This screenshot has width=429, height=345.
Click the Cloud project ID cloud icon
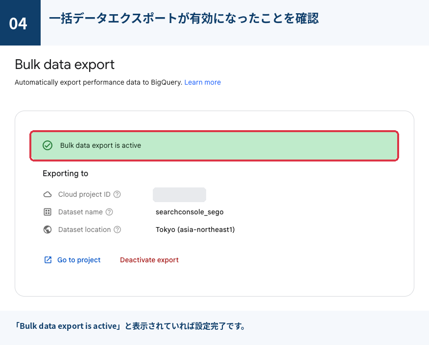[x=48, y=194]
